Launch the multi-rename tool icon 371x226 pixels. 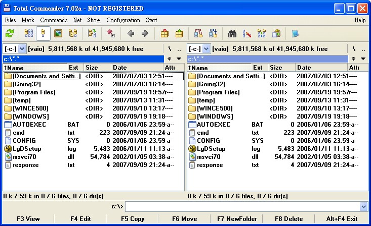tap(247, 33)
